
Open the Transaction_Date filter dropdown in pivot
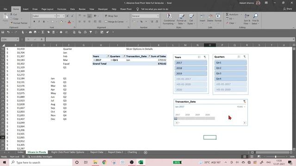tap(149, 56)
